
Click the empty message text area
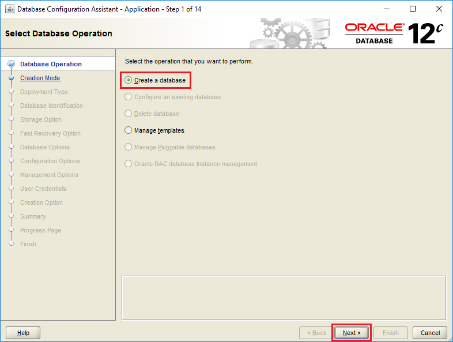click(x=284, y=298)
